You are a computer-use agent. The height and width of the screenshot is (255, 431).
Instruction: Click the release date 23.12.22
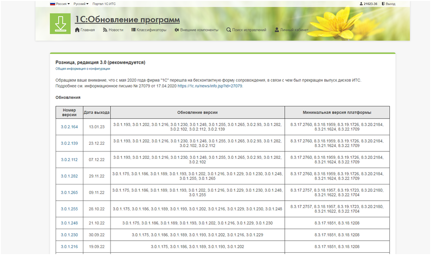tap(97, 143)
